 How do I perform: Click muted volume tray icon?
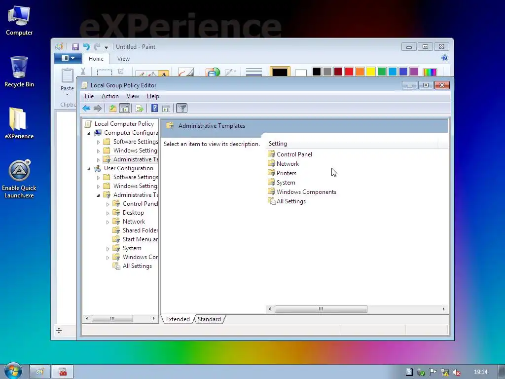(x=456, y=372)
